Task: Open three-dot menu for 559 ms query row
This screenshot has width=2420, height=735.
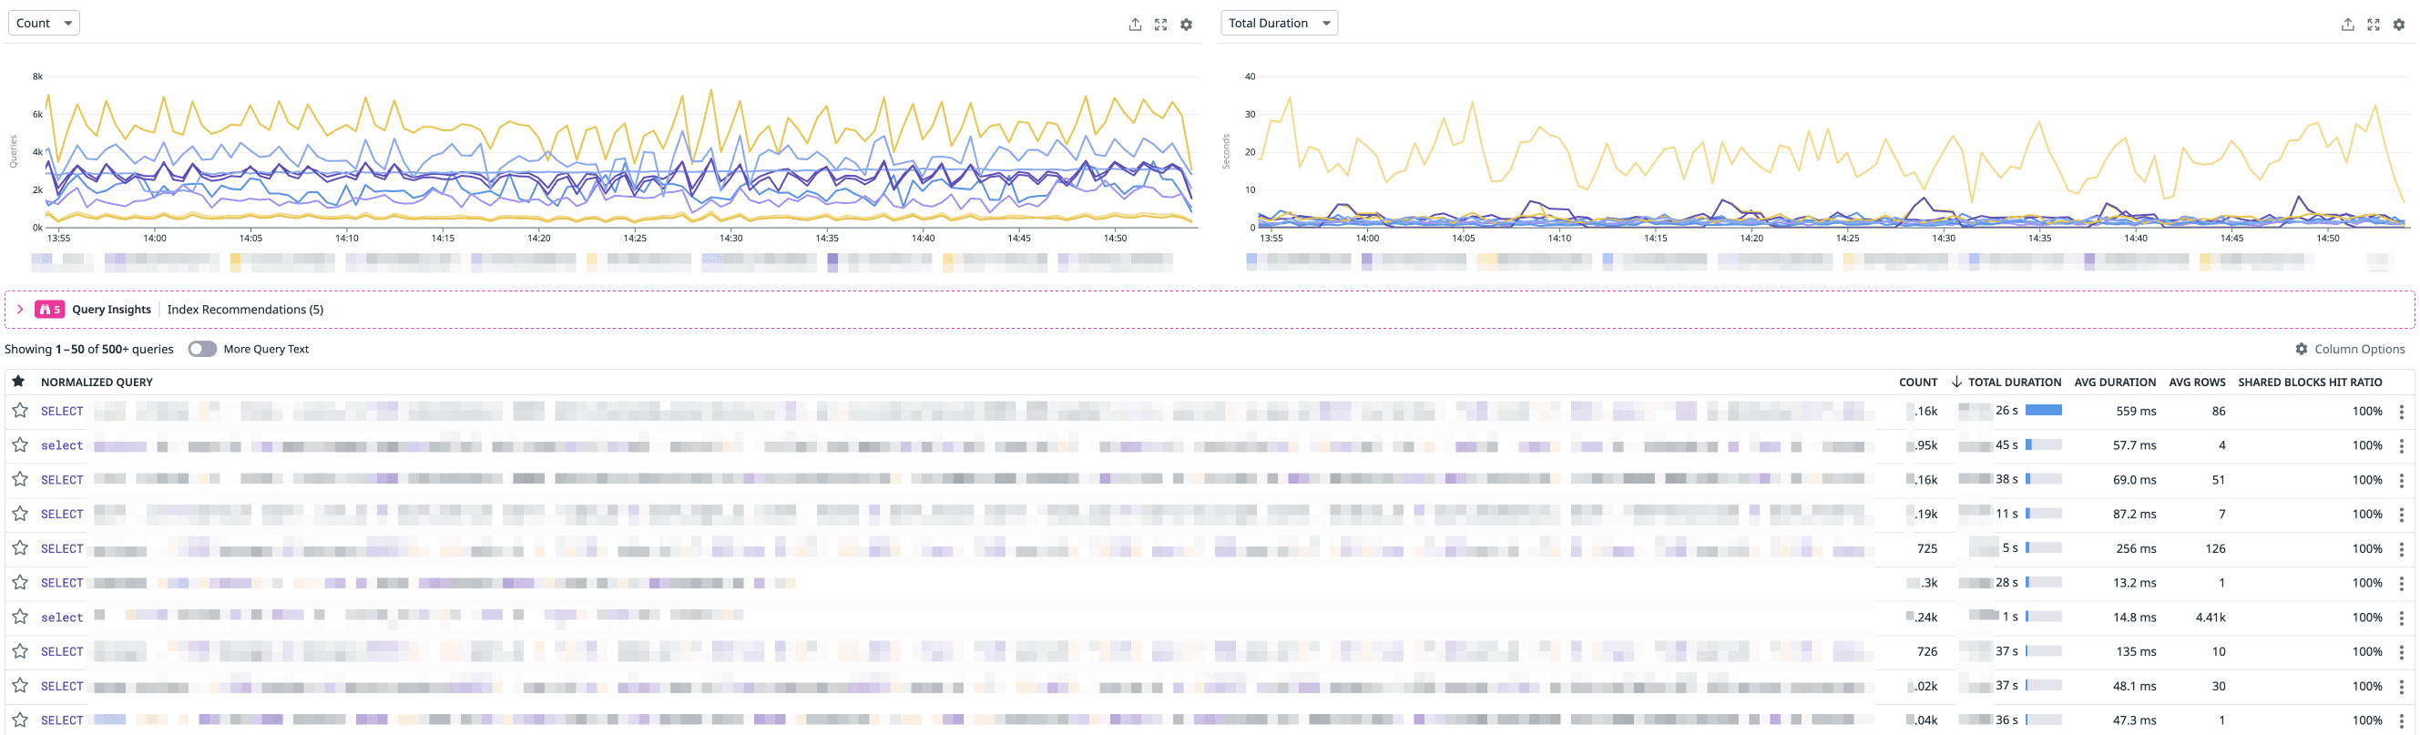Action: click(2401, 412)
